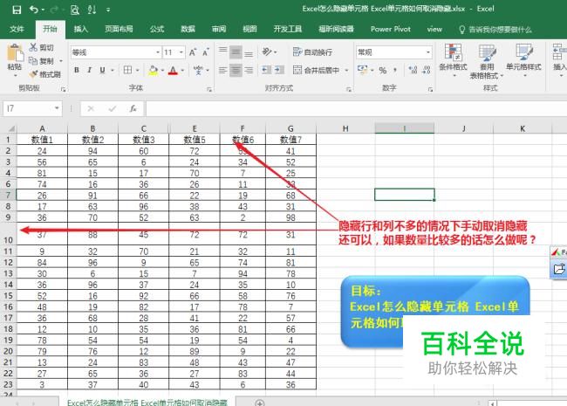
Task: Open the underline style dropdown arrow
Action: 113,70
